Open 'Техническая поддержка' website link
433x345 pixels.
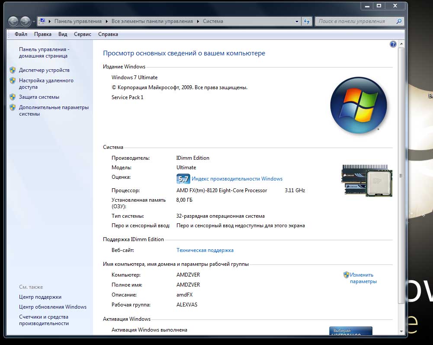205,250
